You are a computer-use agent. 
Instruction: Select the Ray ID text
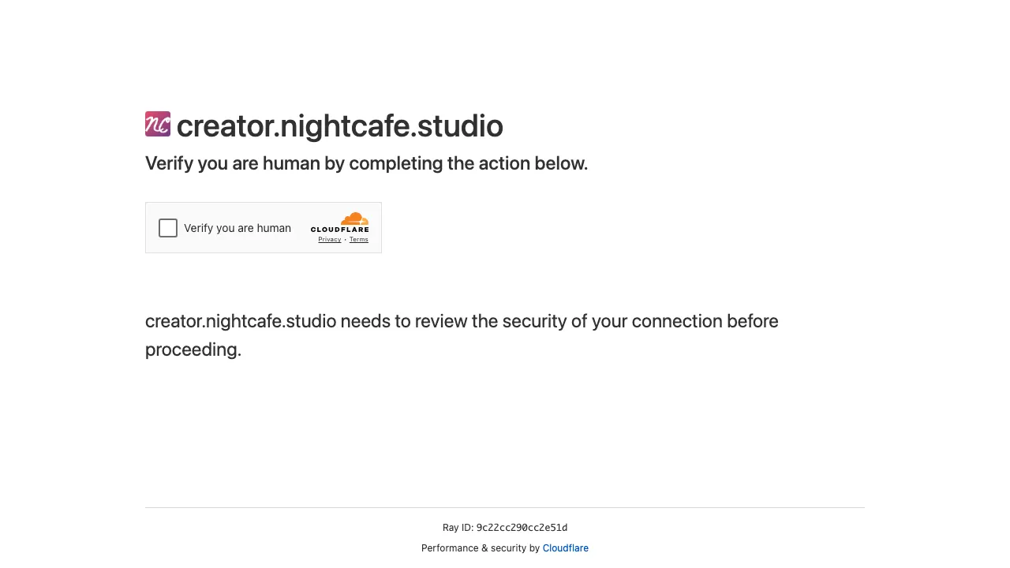coord(505,527)
